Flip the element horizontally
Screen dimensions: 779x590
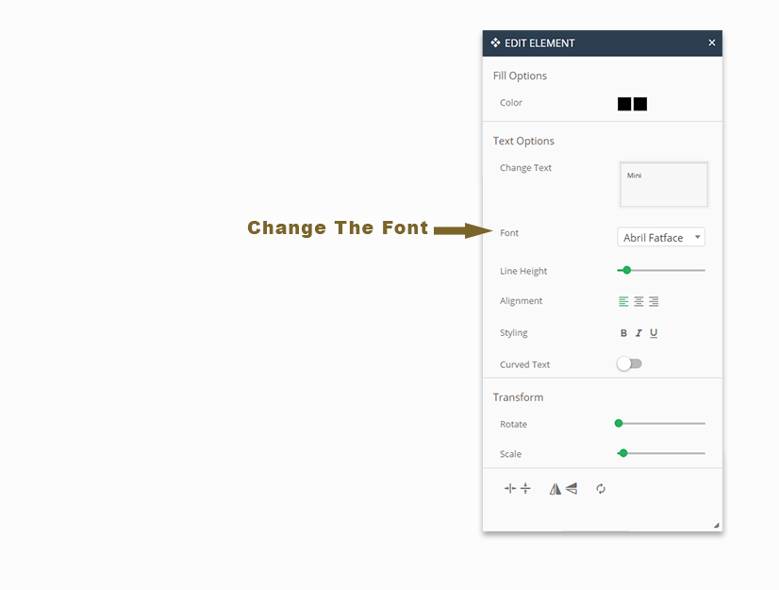click(555, 489)
